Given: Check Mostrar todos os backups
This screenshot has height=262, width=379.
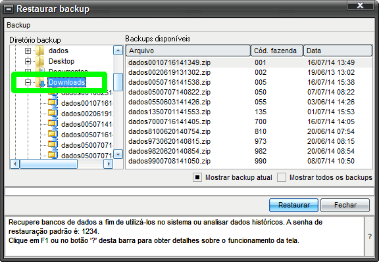Looking at the screenshot, I should (x=282, y=177).
